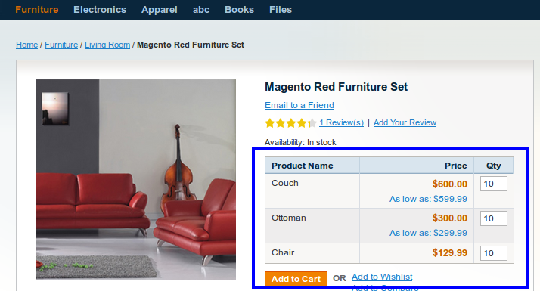Click the Couch quantity field

point(494,184)
